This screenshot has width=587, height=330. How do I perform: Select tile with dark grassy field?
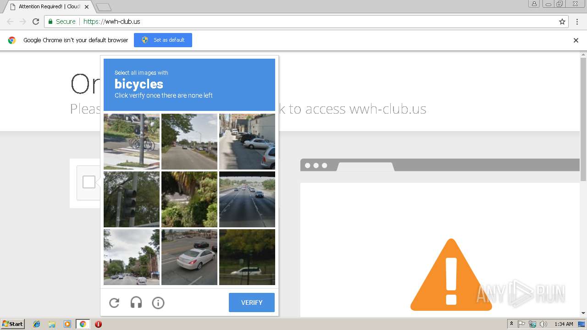click(x=247, y=257)
